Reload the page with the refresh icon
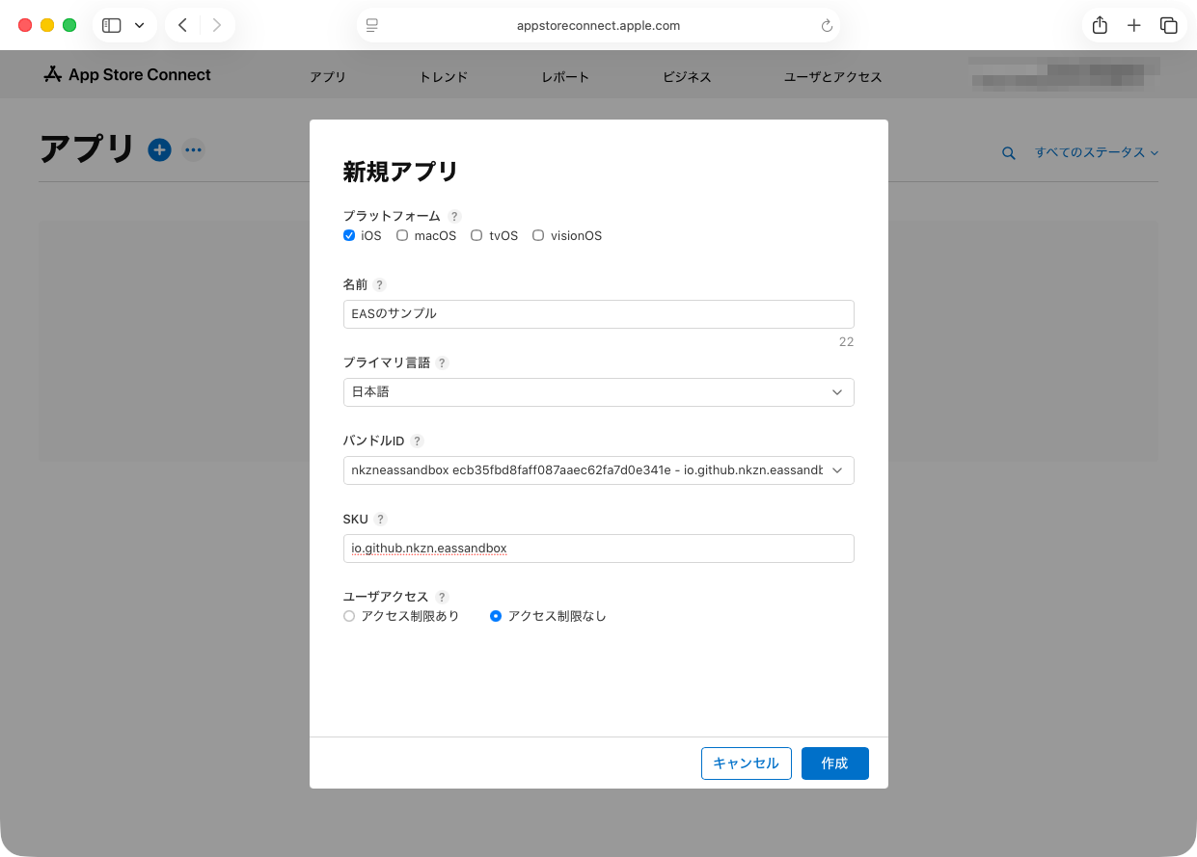The image size is (1197, 857). tap(827, 26)
